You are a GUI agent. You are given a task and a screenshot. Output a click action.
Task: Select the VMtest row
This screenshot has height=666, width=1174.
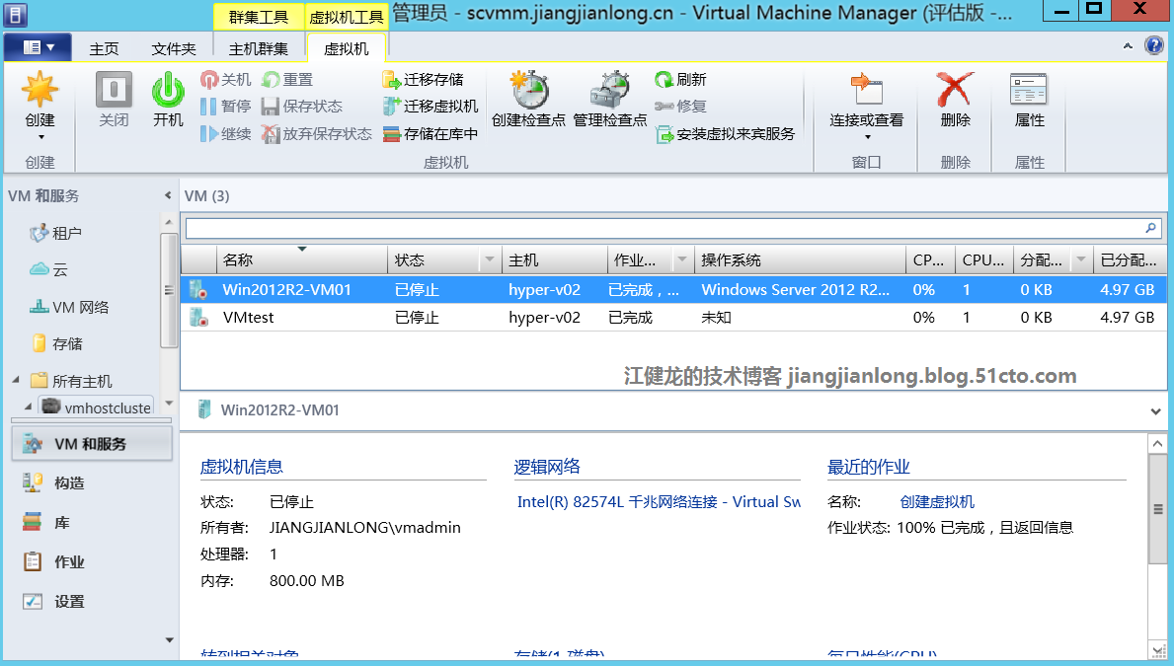pos(673,318)
